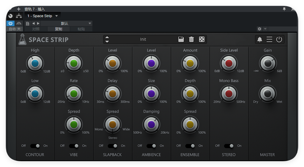Click the Vibe Spread knob
The width and height of the screenshot is (304, 167).
pyautogui.click(x=74, y=125)
